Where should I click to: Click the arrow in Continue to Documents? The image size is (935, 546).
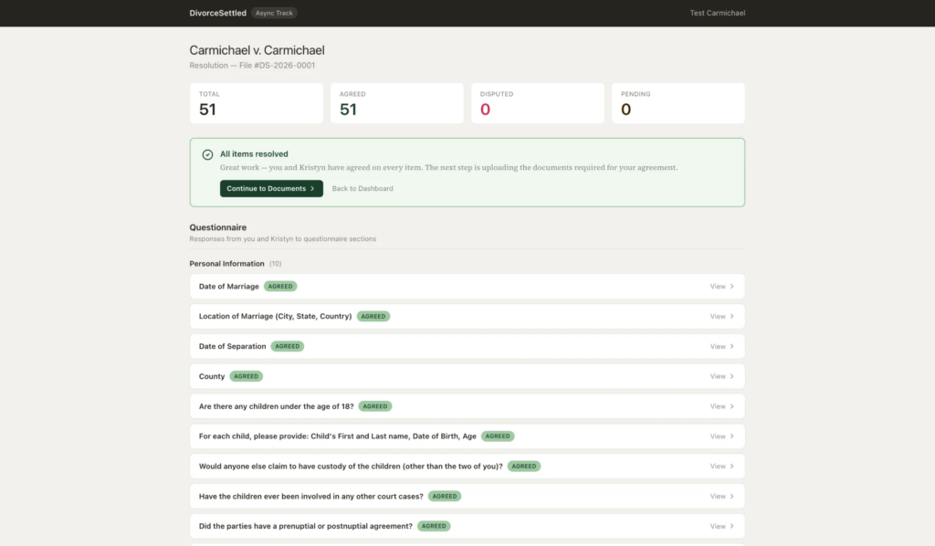pos(312,188)
